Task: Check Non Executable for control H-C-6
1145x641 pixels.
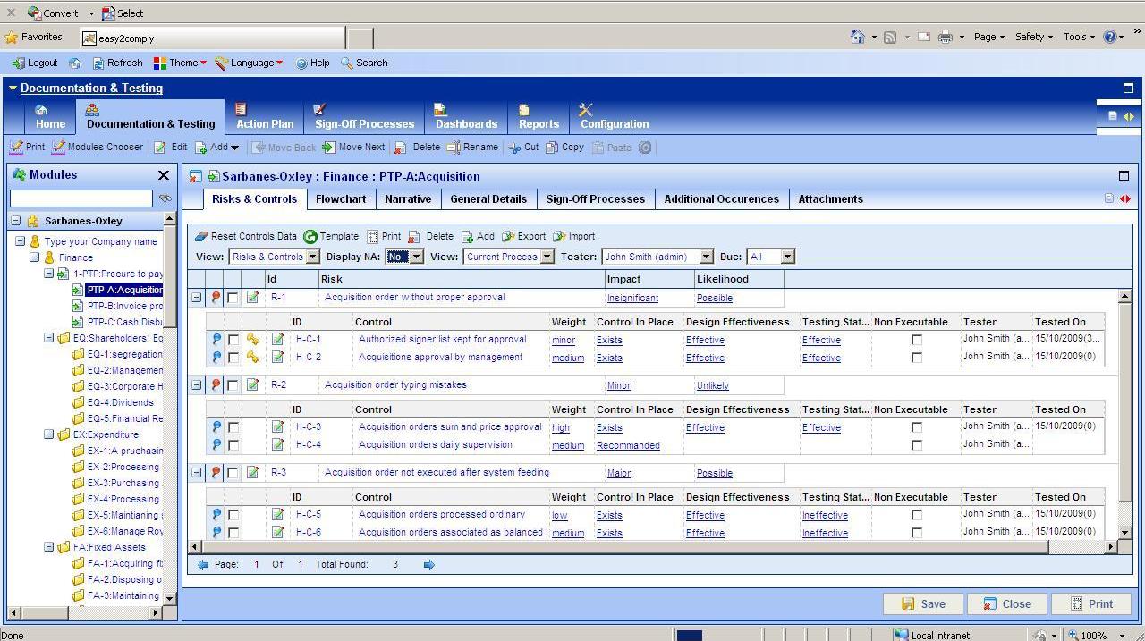Action: [x=916, y=533]
